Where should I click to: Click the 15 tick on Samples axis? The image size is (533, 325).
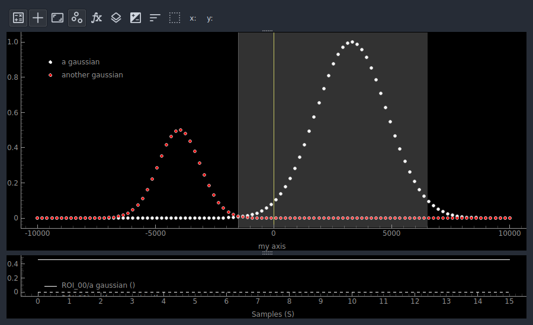click(x=509, y=301)
